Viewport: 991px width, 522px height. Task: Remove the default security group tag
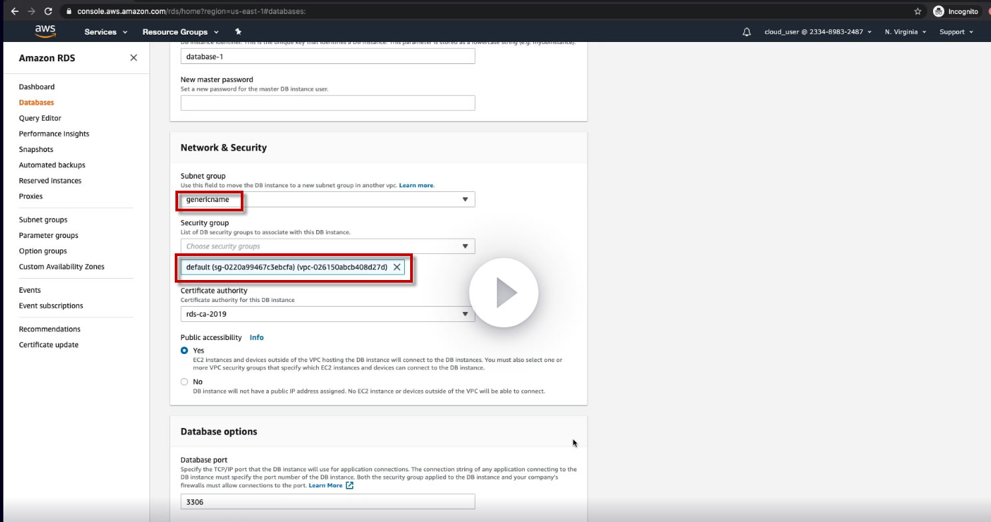(x=397, y=267)
